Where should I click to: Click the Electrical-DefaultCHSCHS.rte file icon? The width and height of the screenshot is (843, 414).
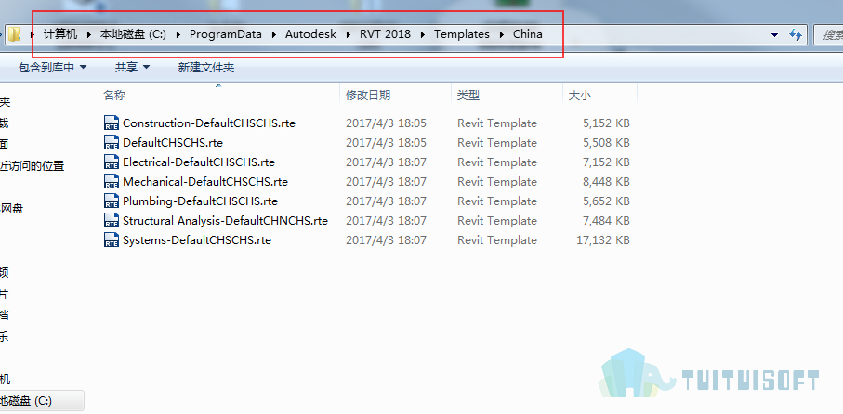[x=112, y=162]
